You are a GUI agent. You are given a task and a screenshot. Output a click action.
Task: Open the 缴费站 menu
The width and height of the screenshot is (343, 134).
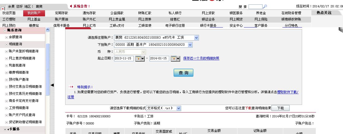pyautogui.click(x=34, y=26)
